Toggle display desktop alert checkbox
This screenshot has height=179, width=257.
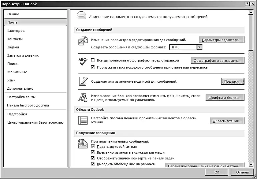click(x=93, y=164)
